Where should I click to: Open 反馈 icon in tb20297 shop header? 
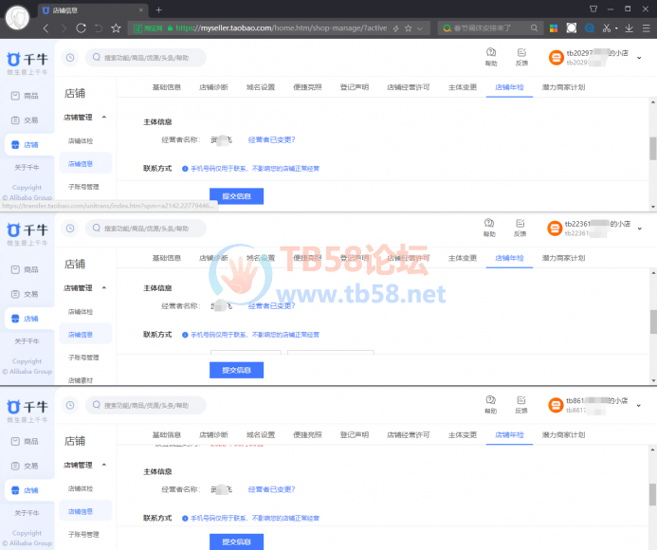[x=521, y=57]
